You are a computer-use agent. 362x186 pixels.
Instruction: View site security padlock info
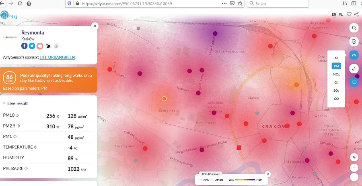pos(77,4)
